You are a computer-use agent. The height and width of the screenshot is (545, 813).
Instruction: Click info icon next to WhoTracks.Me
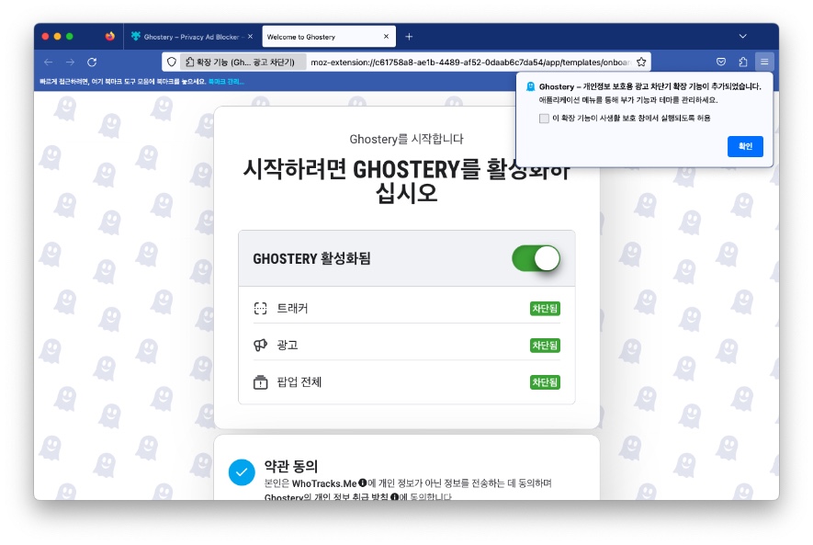363,483
